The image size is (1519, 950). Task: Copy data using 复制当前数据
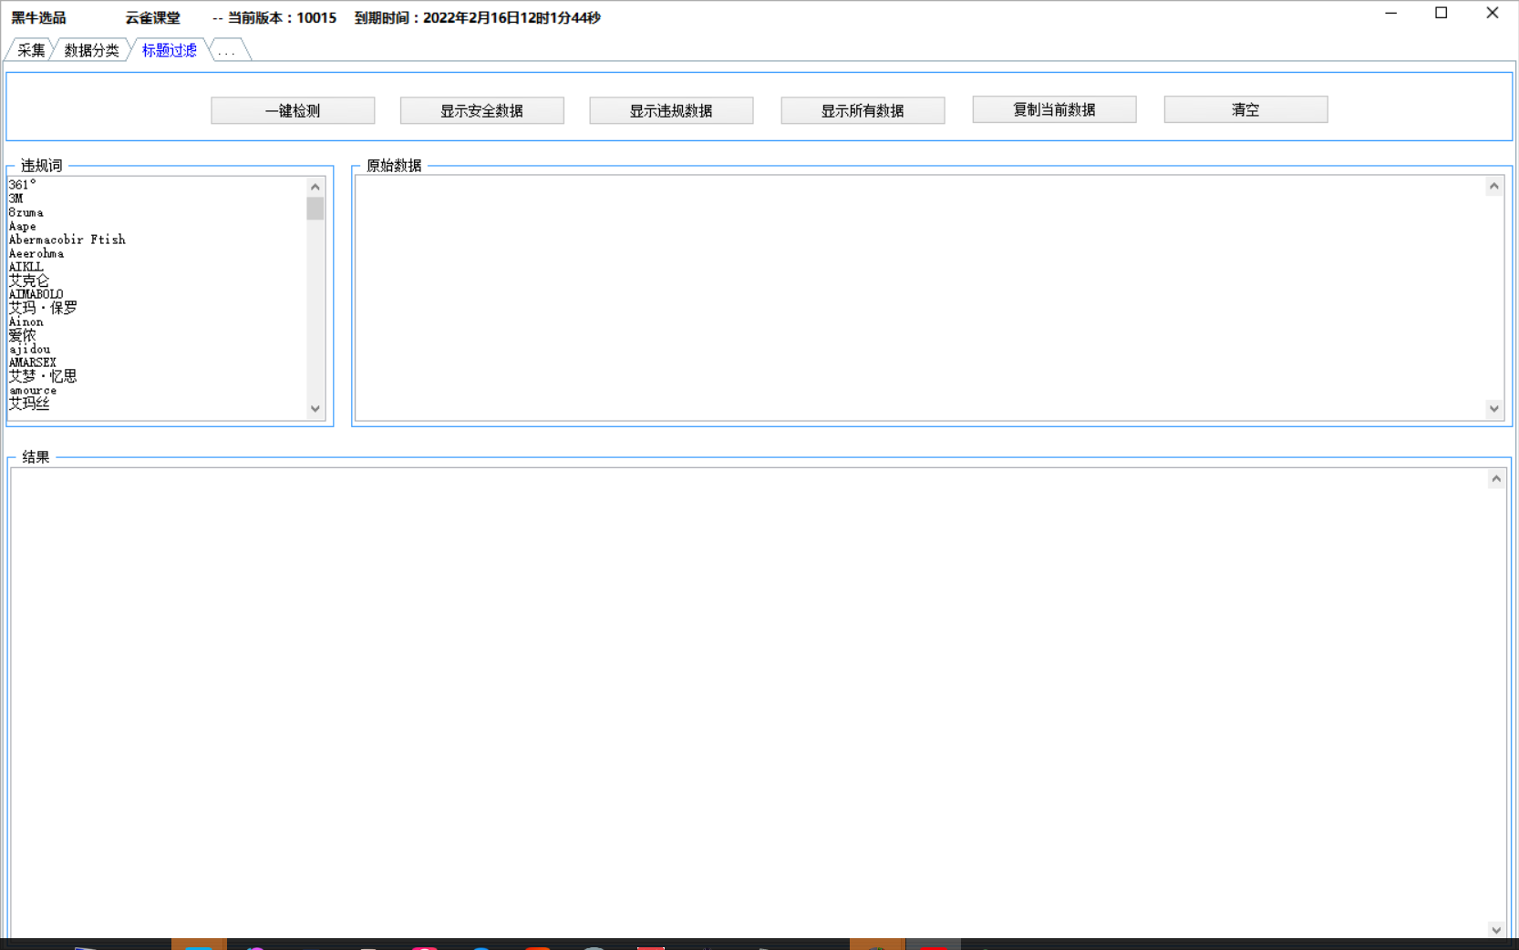click(x=1054, y=109)
